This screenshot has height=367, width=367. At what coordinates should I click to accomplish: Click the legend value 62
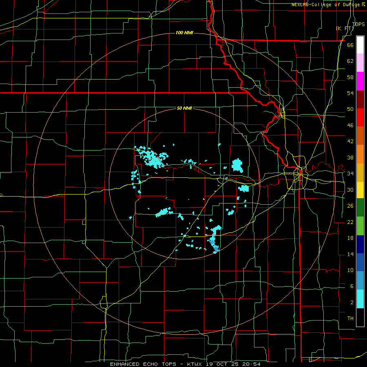pos(350,61)
